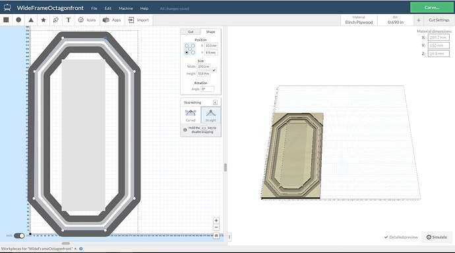This screenshot has width=455, height=253.
Task: Open the Apps panel
Action: pos(112,20)
